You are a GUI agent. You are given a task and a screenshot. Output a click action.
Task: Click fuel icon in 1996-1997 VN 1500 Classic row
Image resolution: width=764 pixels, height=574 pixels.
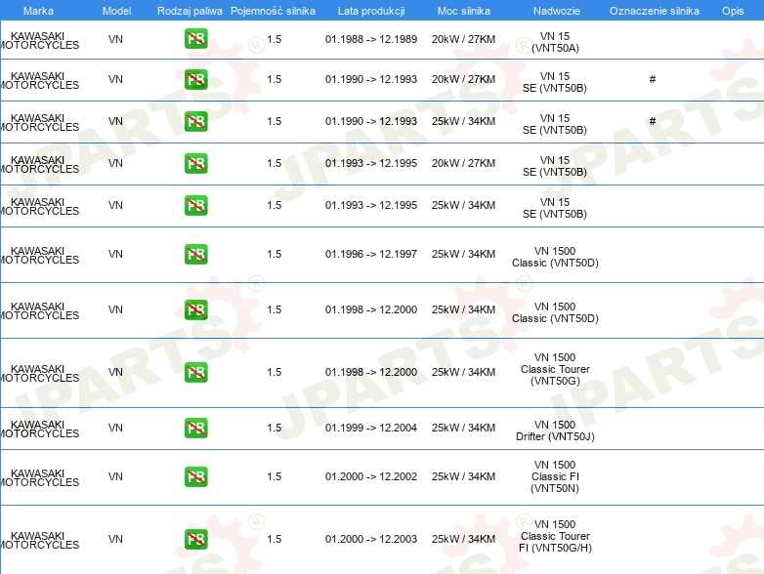coord(195,254)
